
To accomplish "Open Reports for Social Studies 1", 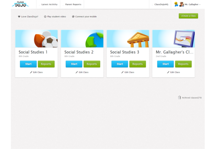I will pos(46,64).
